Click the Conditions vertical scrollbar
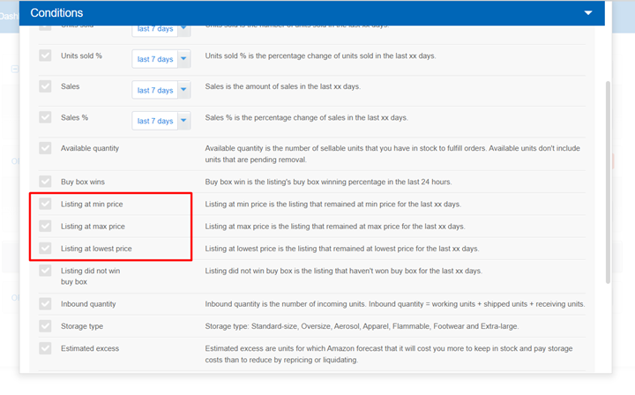 click(x=608, y=183)
